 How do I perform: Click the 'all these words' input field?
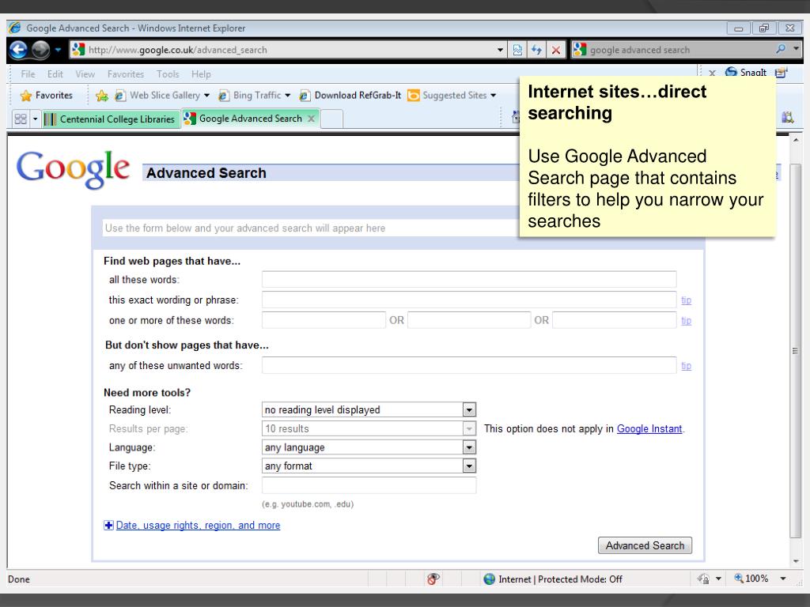(x=469, y=279)
